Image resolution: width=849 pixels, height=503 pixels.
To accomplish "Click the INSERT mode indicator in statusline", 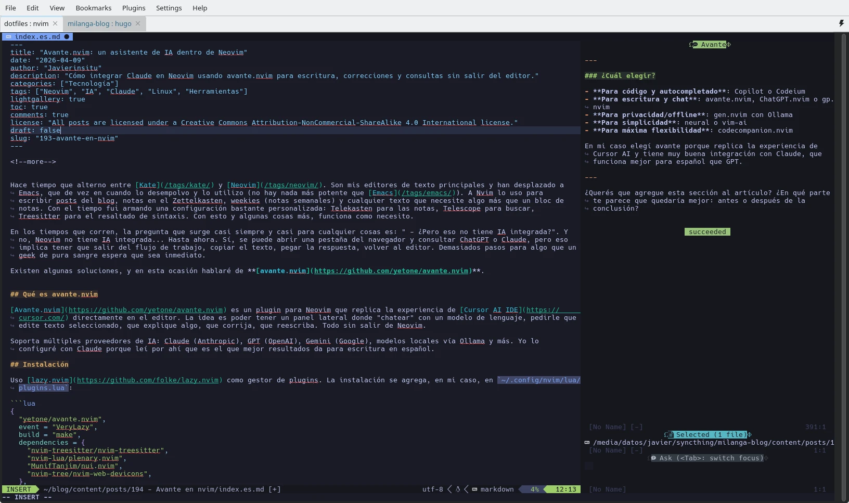I will click(19, 489).
